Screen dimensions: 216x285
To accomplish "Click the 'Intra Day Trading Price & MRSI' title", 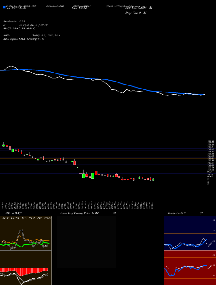I will pos(88,213).
